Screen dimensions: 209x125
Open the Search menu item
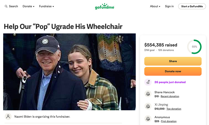(13, 6)
